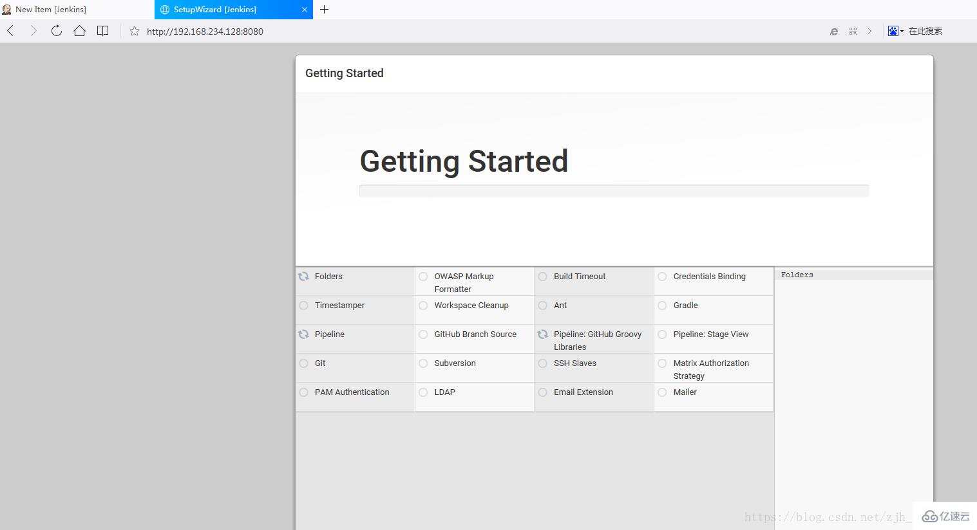The width and height of the screenshot is (977, 530).
Task: Click the OWASP Markup Formatter status circle
Action: pos(423,277)
